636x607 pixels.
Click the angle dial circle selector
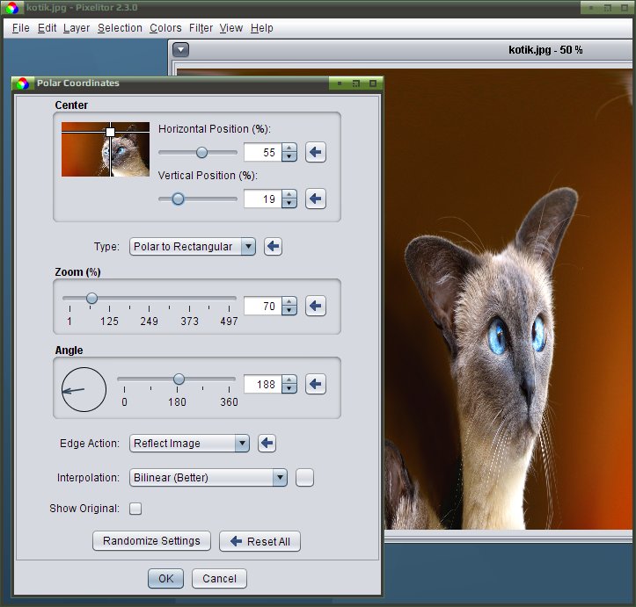[84, 389]
